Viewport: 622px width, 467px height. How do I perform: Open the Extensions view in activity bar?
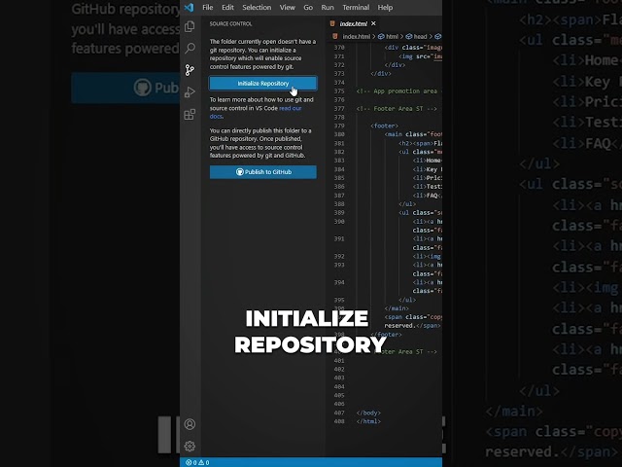[x=190, y=115]
